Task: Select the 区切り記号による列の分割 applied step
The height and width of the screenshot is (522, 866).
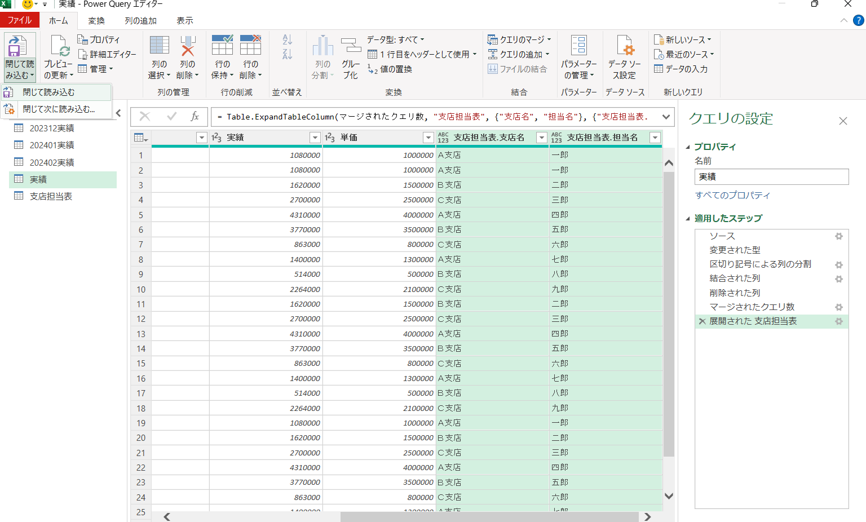Action: coord(771,264)
